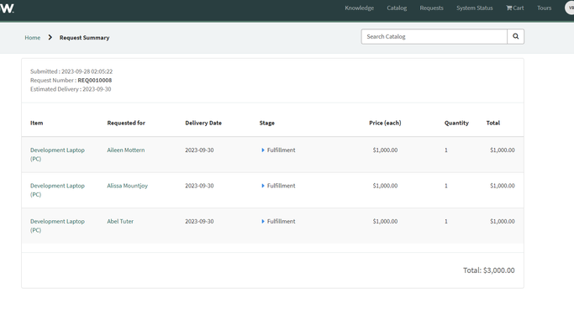
Task: Click the breadcrumb chevron separator
Action: click(x=50, y=37)
